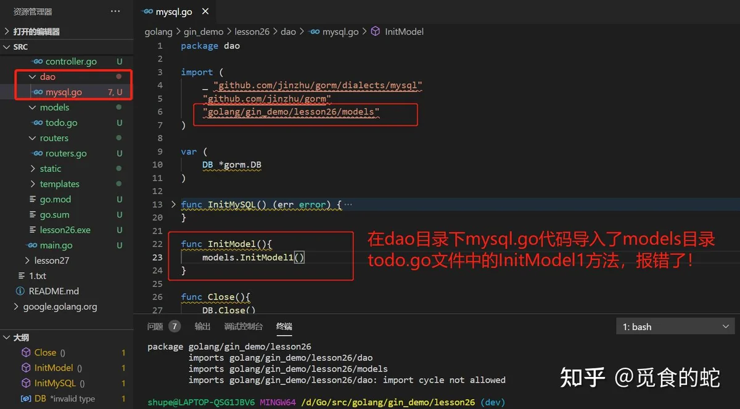740x409 pixels.
Task: Open the go.mod file
Action: [55, 200]
